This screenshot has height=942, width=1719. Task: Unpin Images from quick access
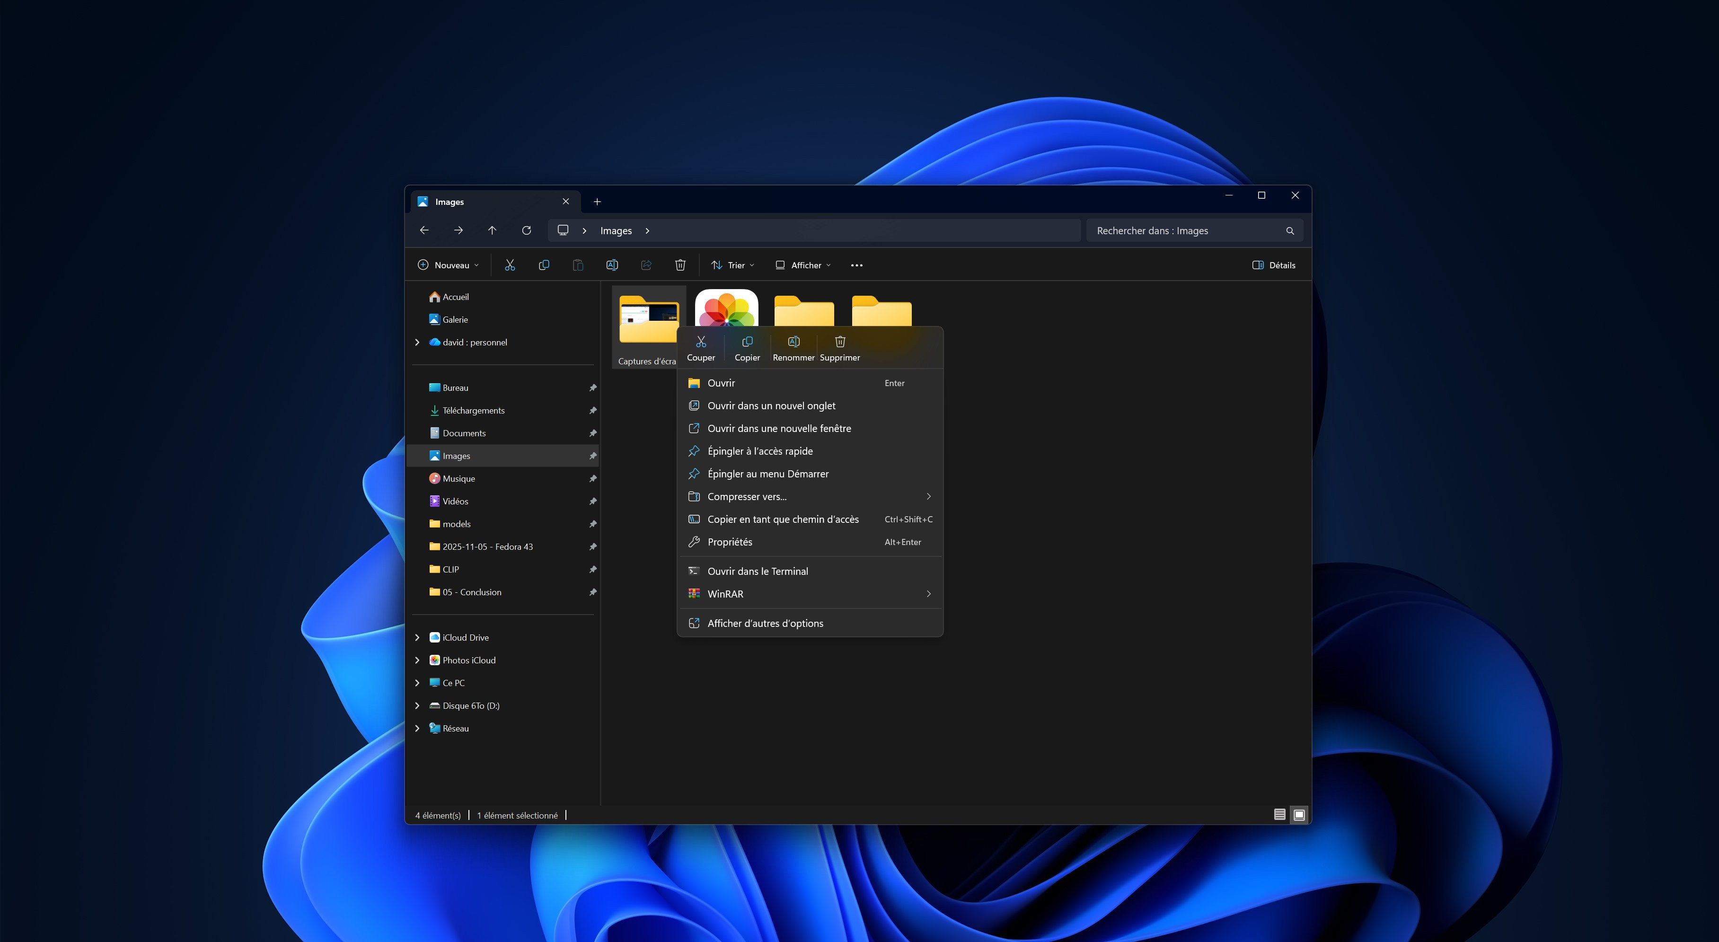coord(592,456)
